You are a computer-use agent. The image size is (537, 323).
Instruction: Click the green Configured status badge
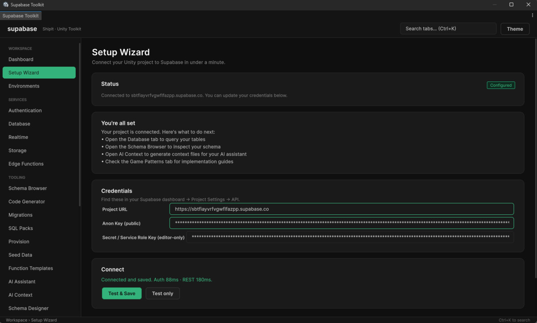pyautogui.click(x=501, y=85)
